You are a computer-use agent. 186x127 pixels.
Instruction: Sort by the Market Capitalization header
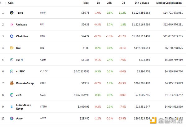169,3
